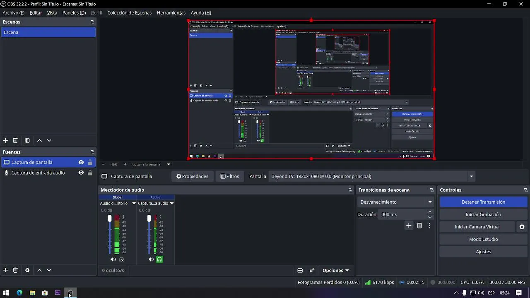Mute Captura de entrada audio channel

click(x=151, y=260)
